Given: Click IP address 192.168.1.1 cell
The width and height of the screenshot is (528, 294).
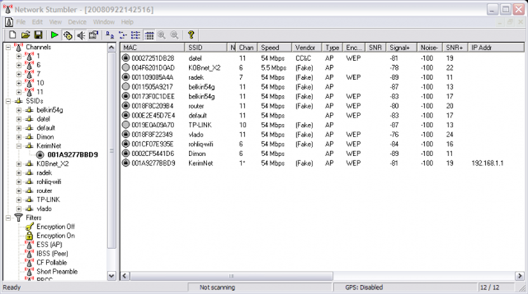Looking at the screenshot, I should (487, 163).
